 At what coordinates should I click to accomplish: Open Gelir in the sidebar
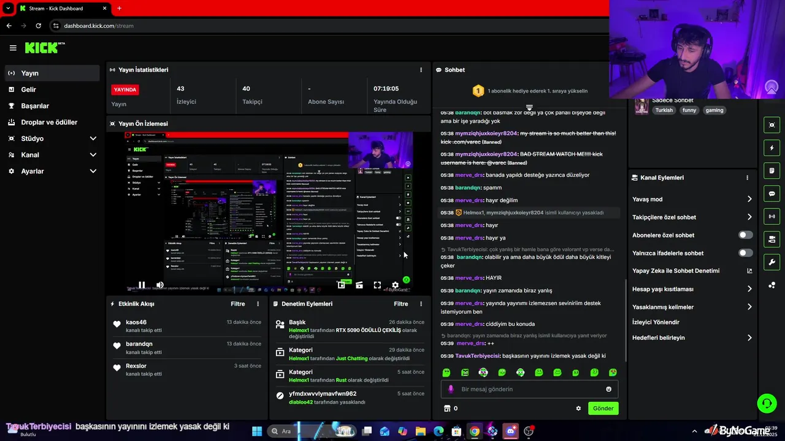[x=52, y=89]
